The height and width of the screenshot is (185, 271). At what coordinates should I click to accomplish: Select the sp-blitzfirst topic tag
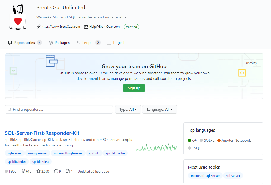coord(41,162)
